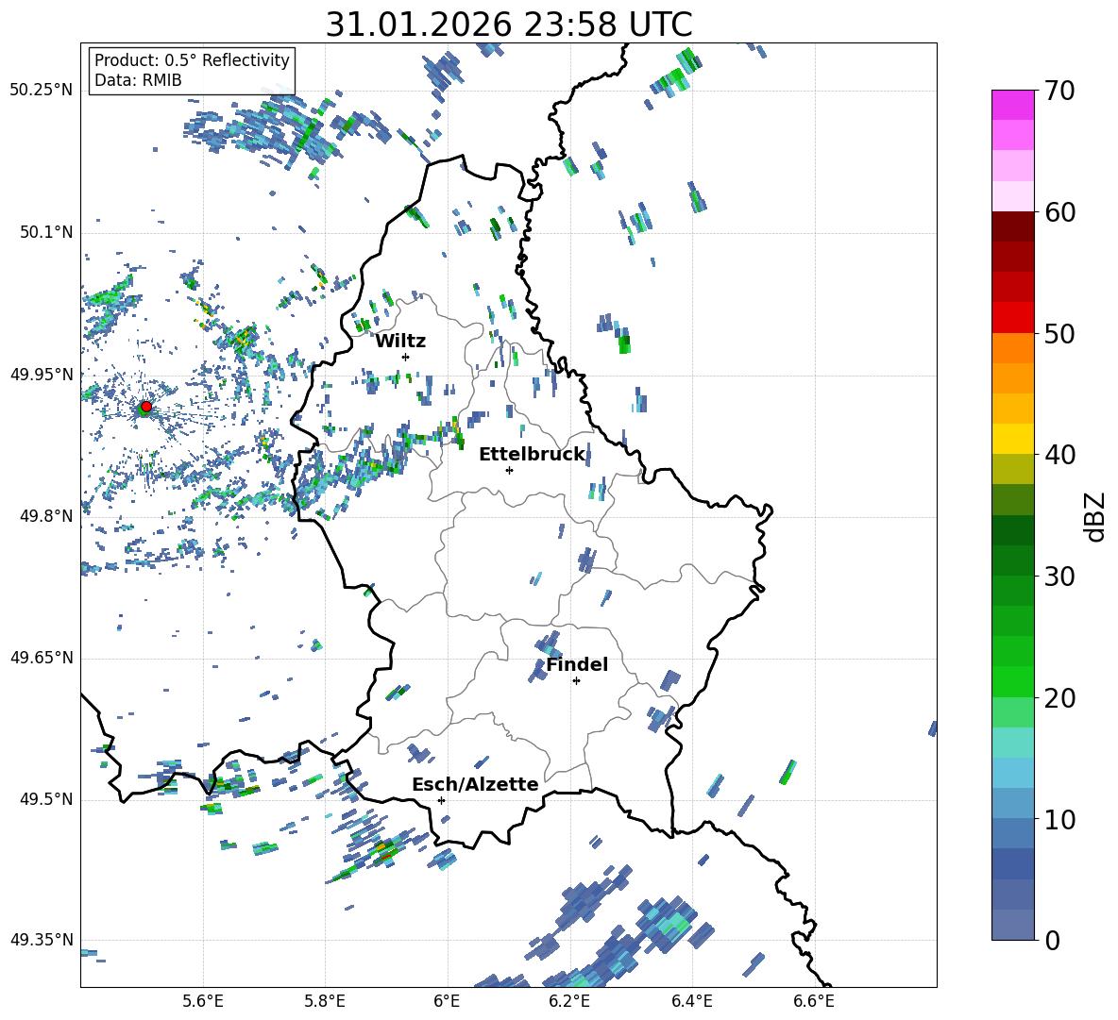Select the Ettelbruck city label

(x=532, y=454)
